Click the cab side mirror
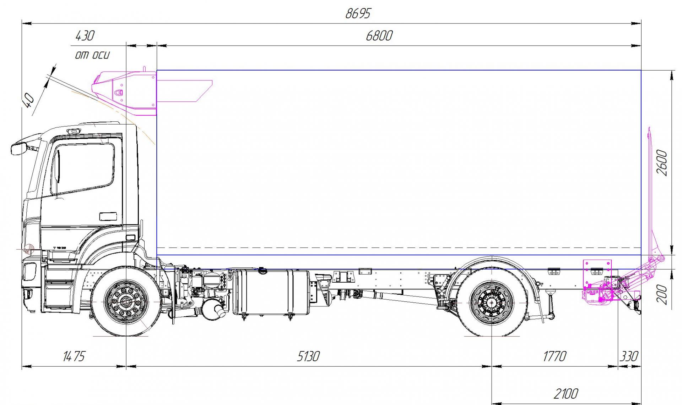 click(x=19, y=148)
